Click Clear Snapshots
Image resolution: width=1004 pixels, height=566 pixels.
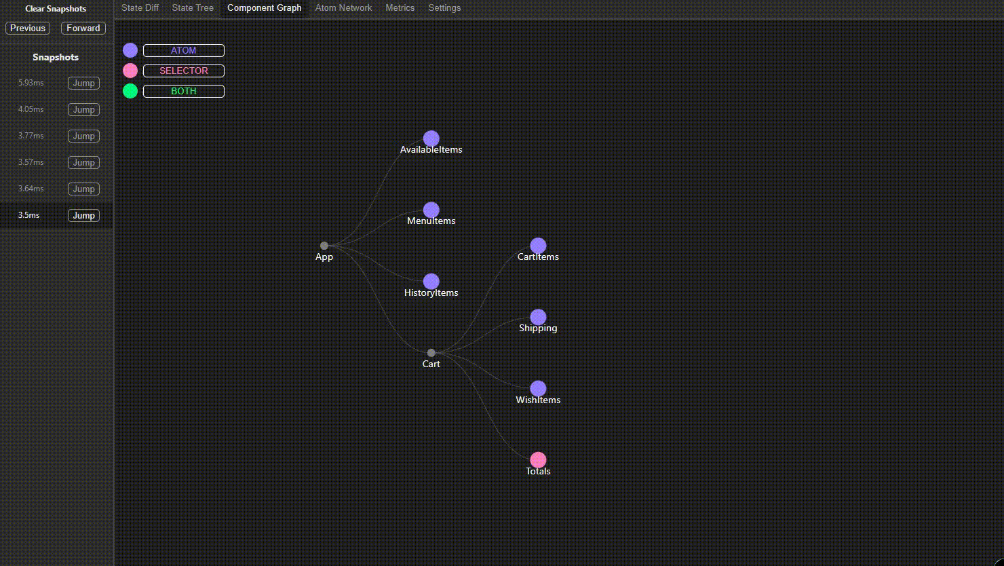56,9
